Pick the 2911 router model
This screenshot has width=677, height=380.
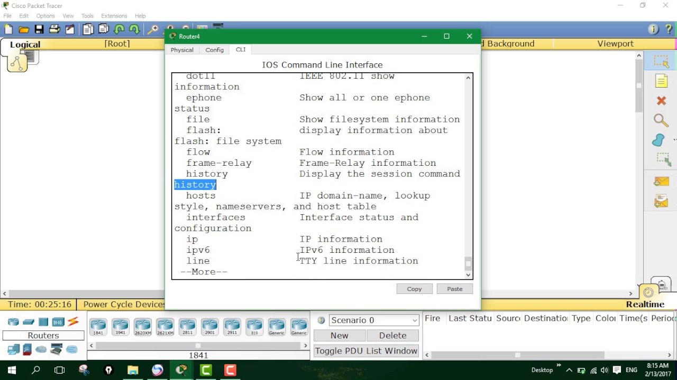(x=232, y=327)
